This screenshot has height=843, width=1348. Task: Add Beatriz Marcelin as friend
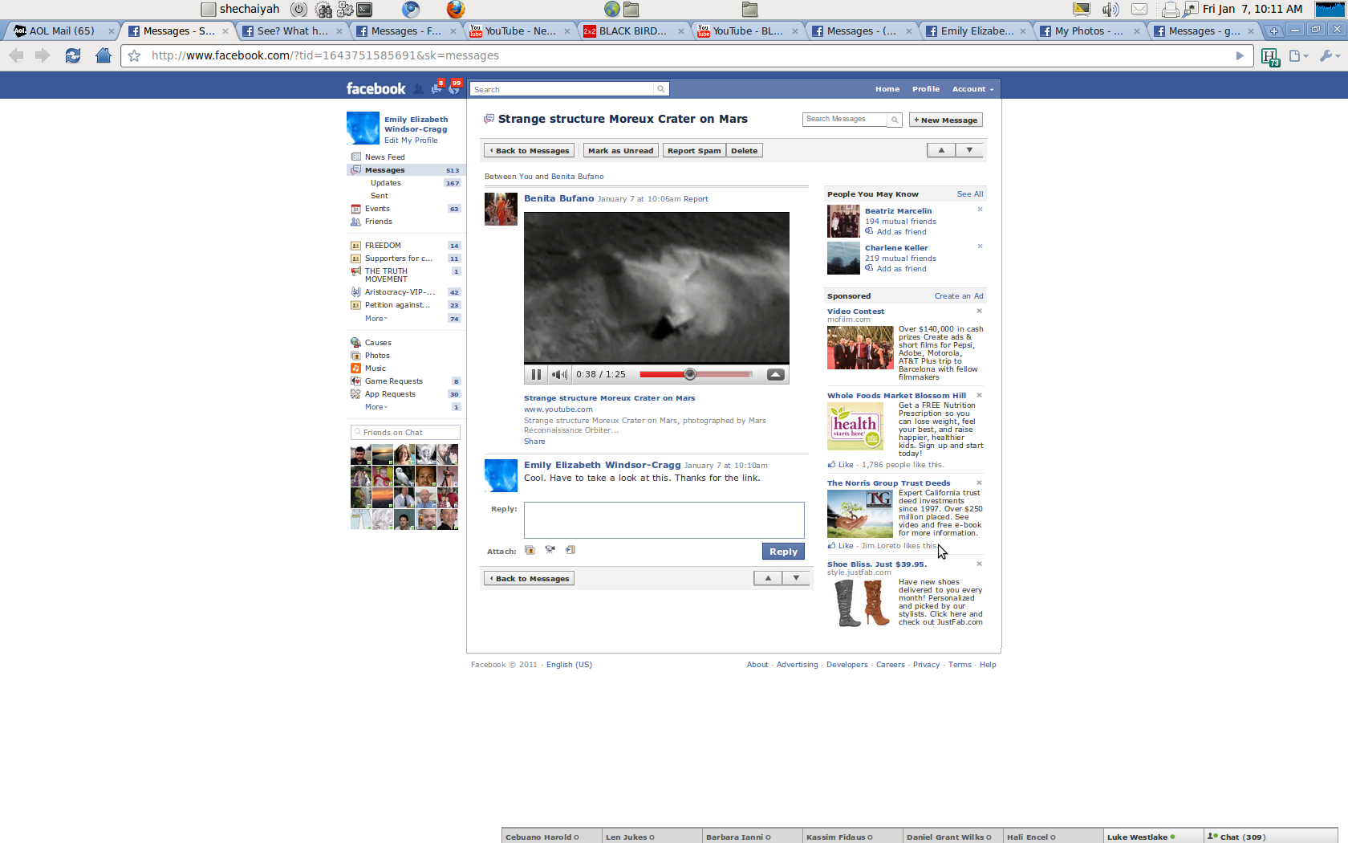(901, 232)
